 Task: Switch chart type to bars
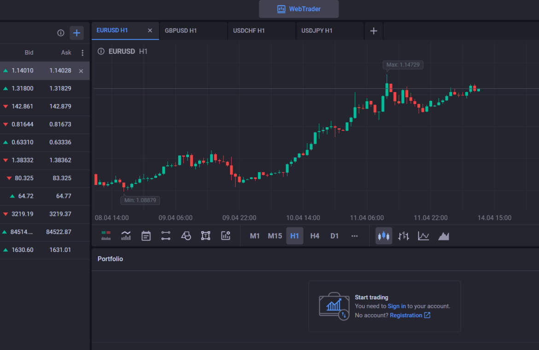pos(404,236)
